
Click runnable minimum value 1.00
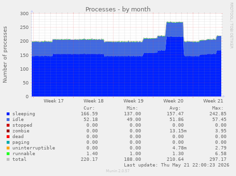click(135, 154)
